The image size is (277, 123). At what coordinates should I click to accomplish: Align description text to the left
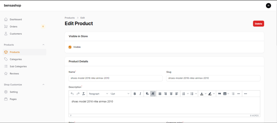coord(177,94)
